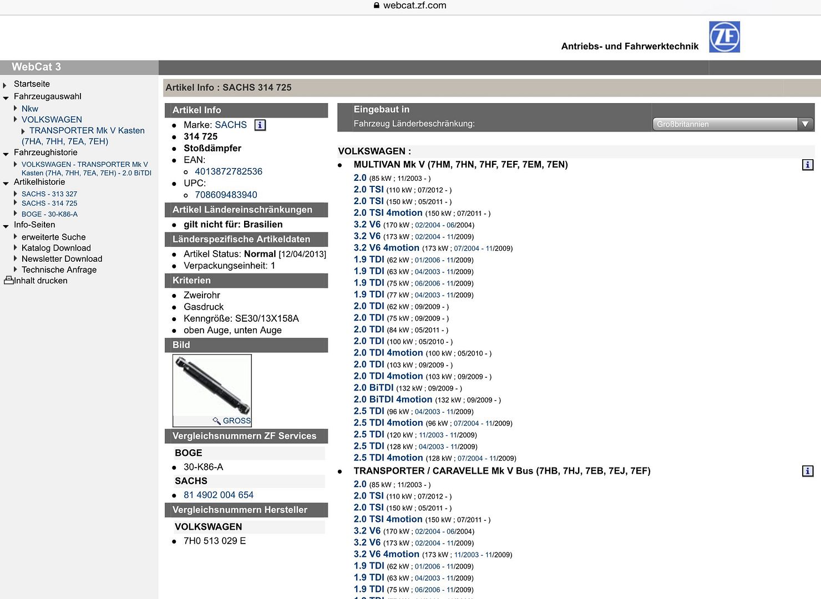Click GROSS to enlarge the image
The image size is (821, 599).
tap(237, 421)
